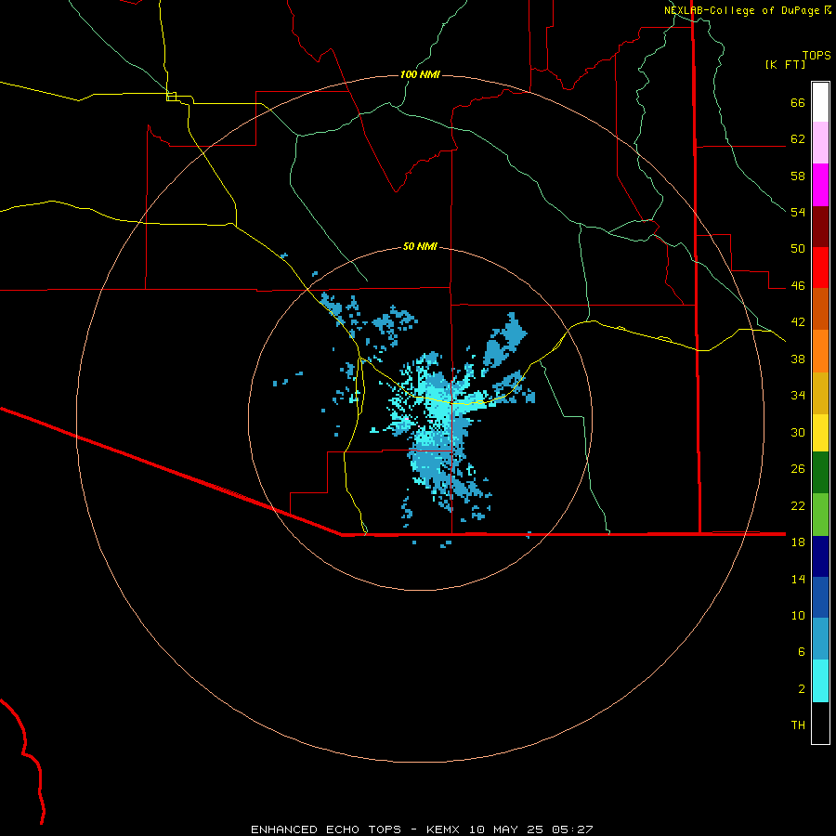Image resolution: width=836 pixels, height=836 pixels.
Task: Pick the bright red legend swatch
Action: (820, 268)
